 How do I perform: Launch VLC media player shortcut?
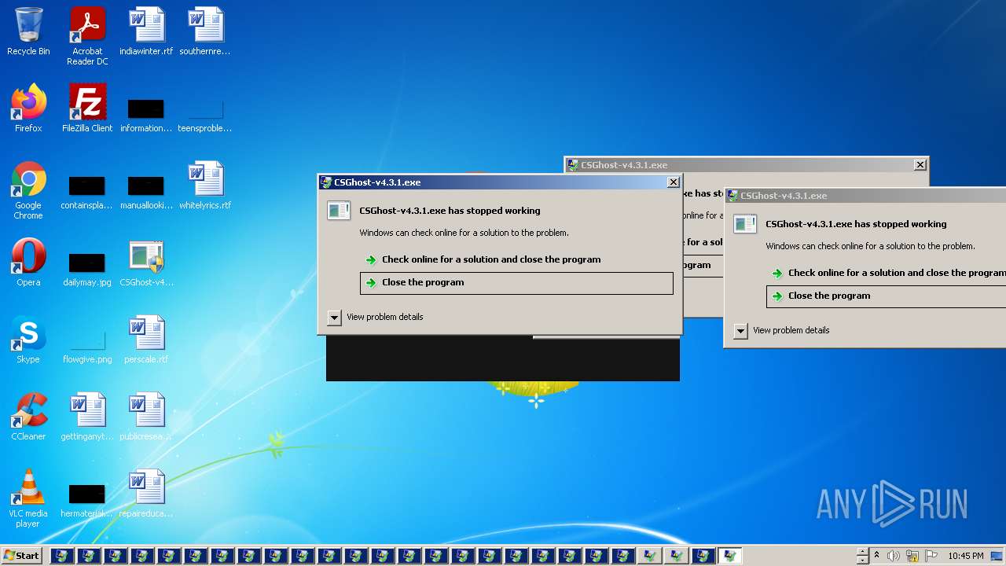point(28,498)
